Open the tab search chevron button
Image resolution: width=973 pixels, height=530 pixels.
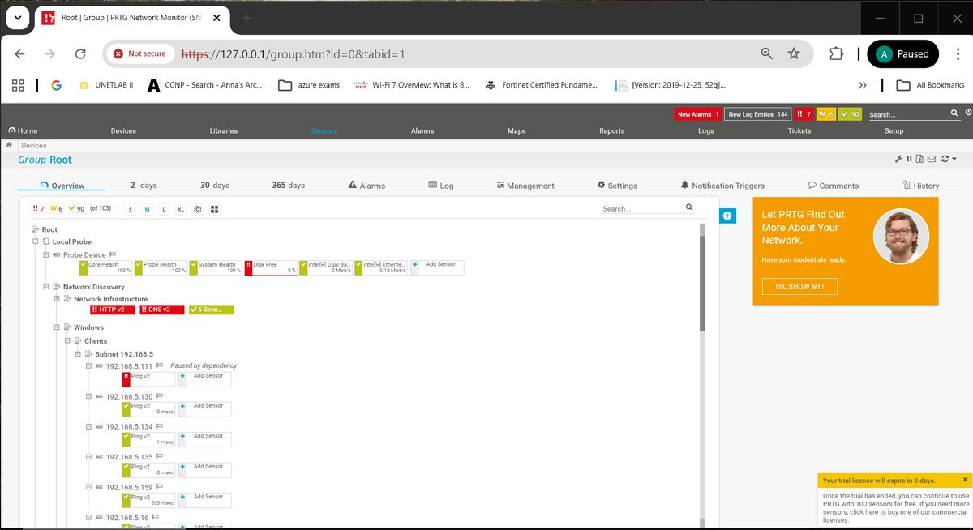click(16, 18)
